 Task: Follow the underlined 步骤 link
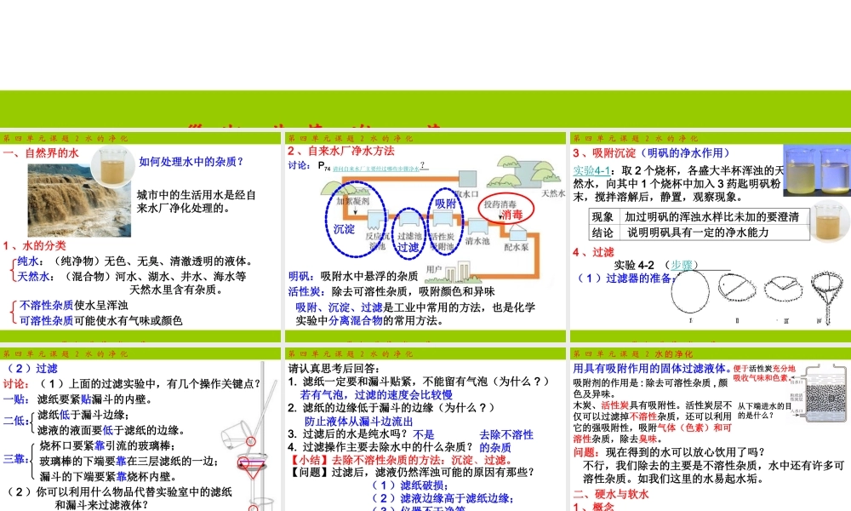click(681, 265)
